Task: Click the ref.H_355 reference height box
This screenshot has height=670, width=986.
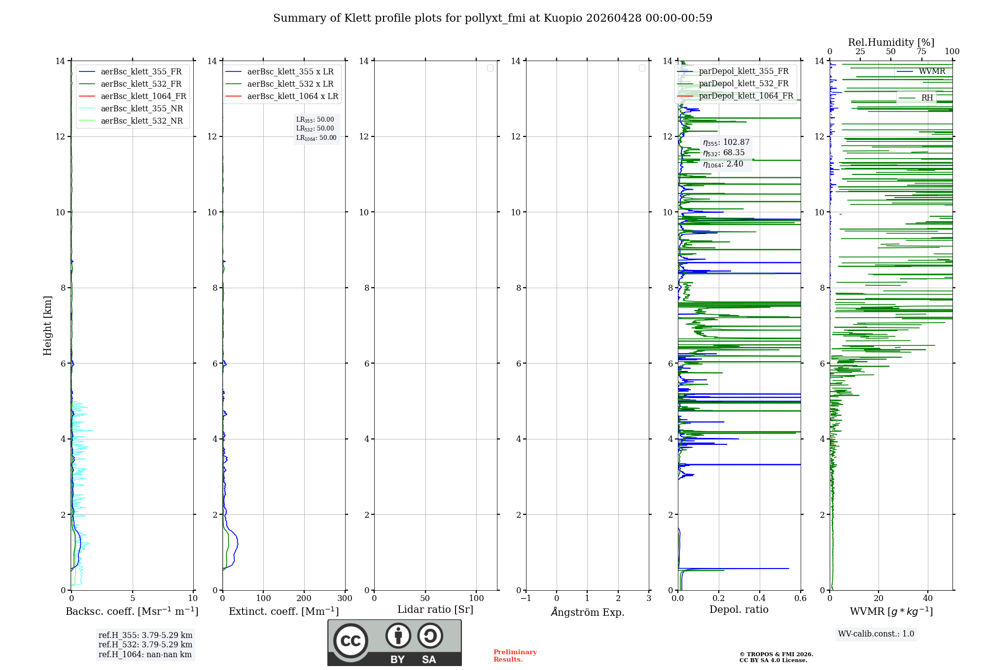Action: 145,644
